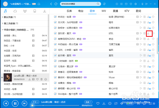Click the VIP badge next to username

(34, 4)
